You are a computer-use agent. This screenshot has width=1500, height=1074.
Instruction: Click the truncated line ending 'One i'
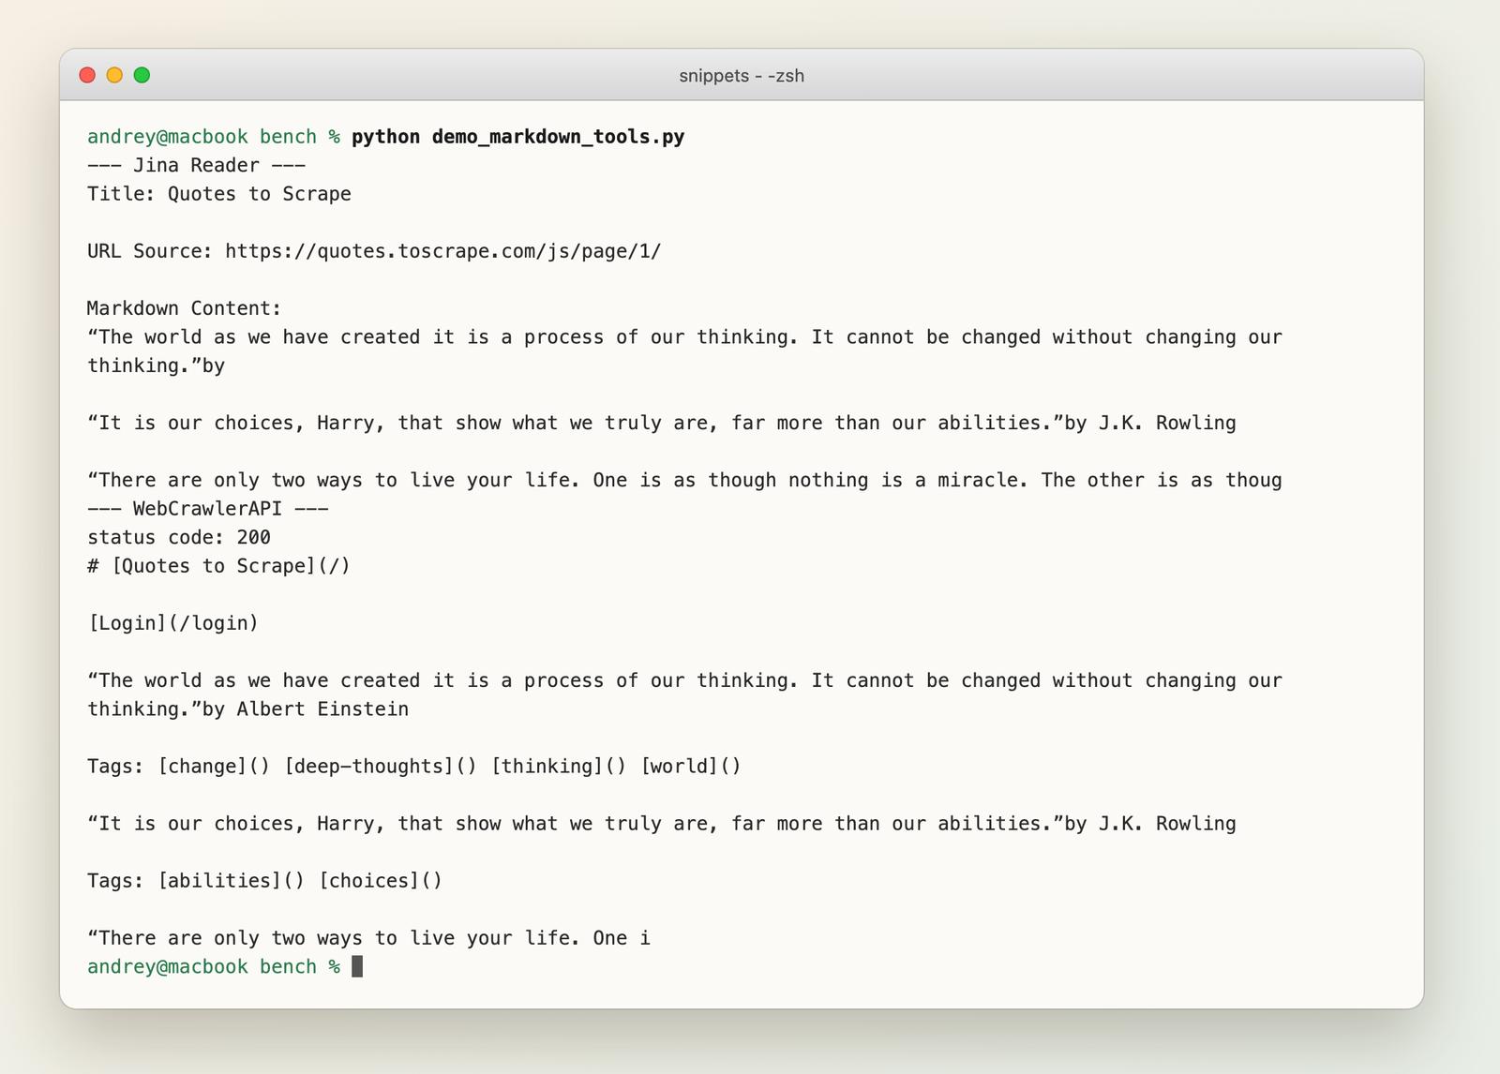click(368, 938)
